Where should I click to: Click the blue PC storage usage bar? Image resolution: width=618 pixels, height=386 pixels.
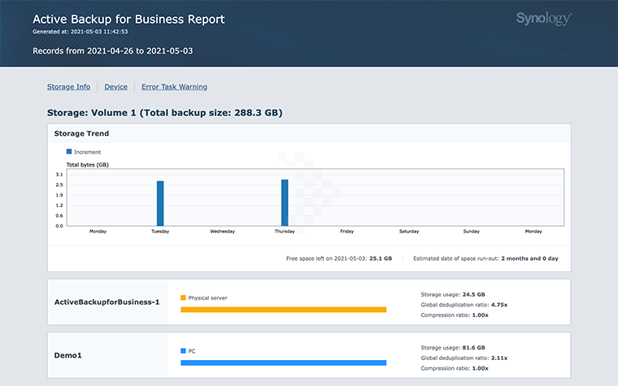coord(283,362)
